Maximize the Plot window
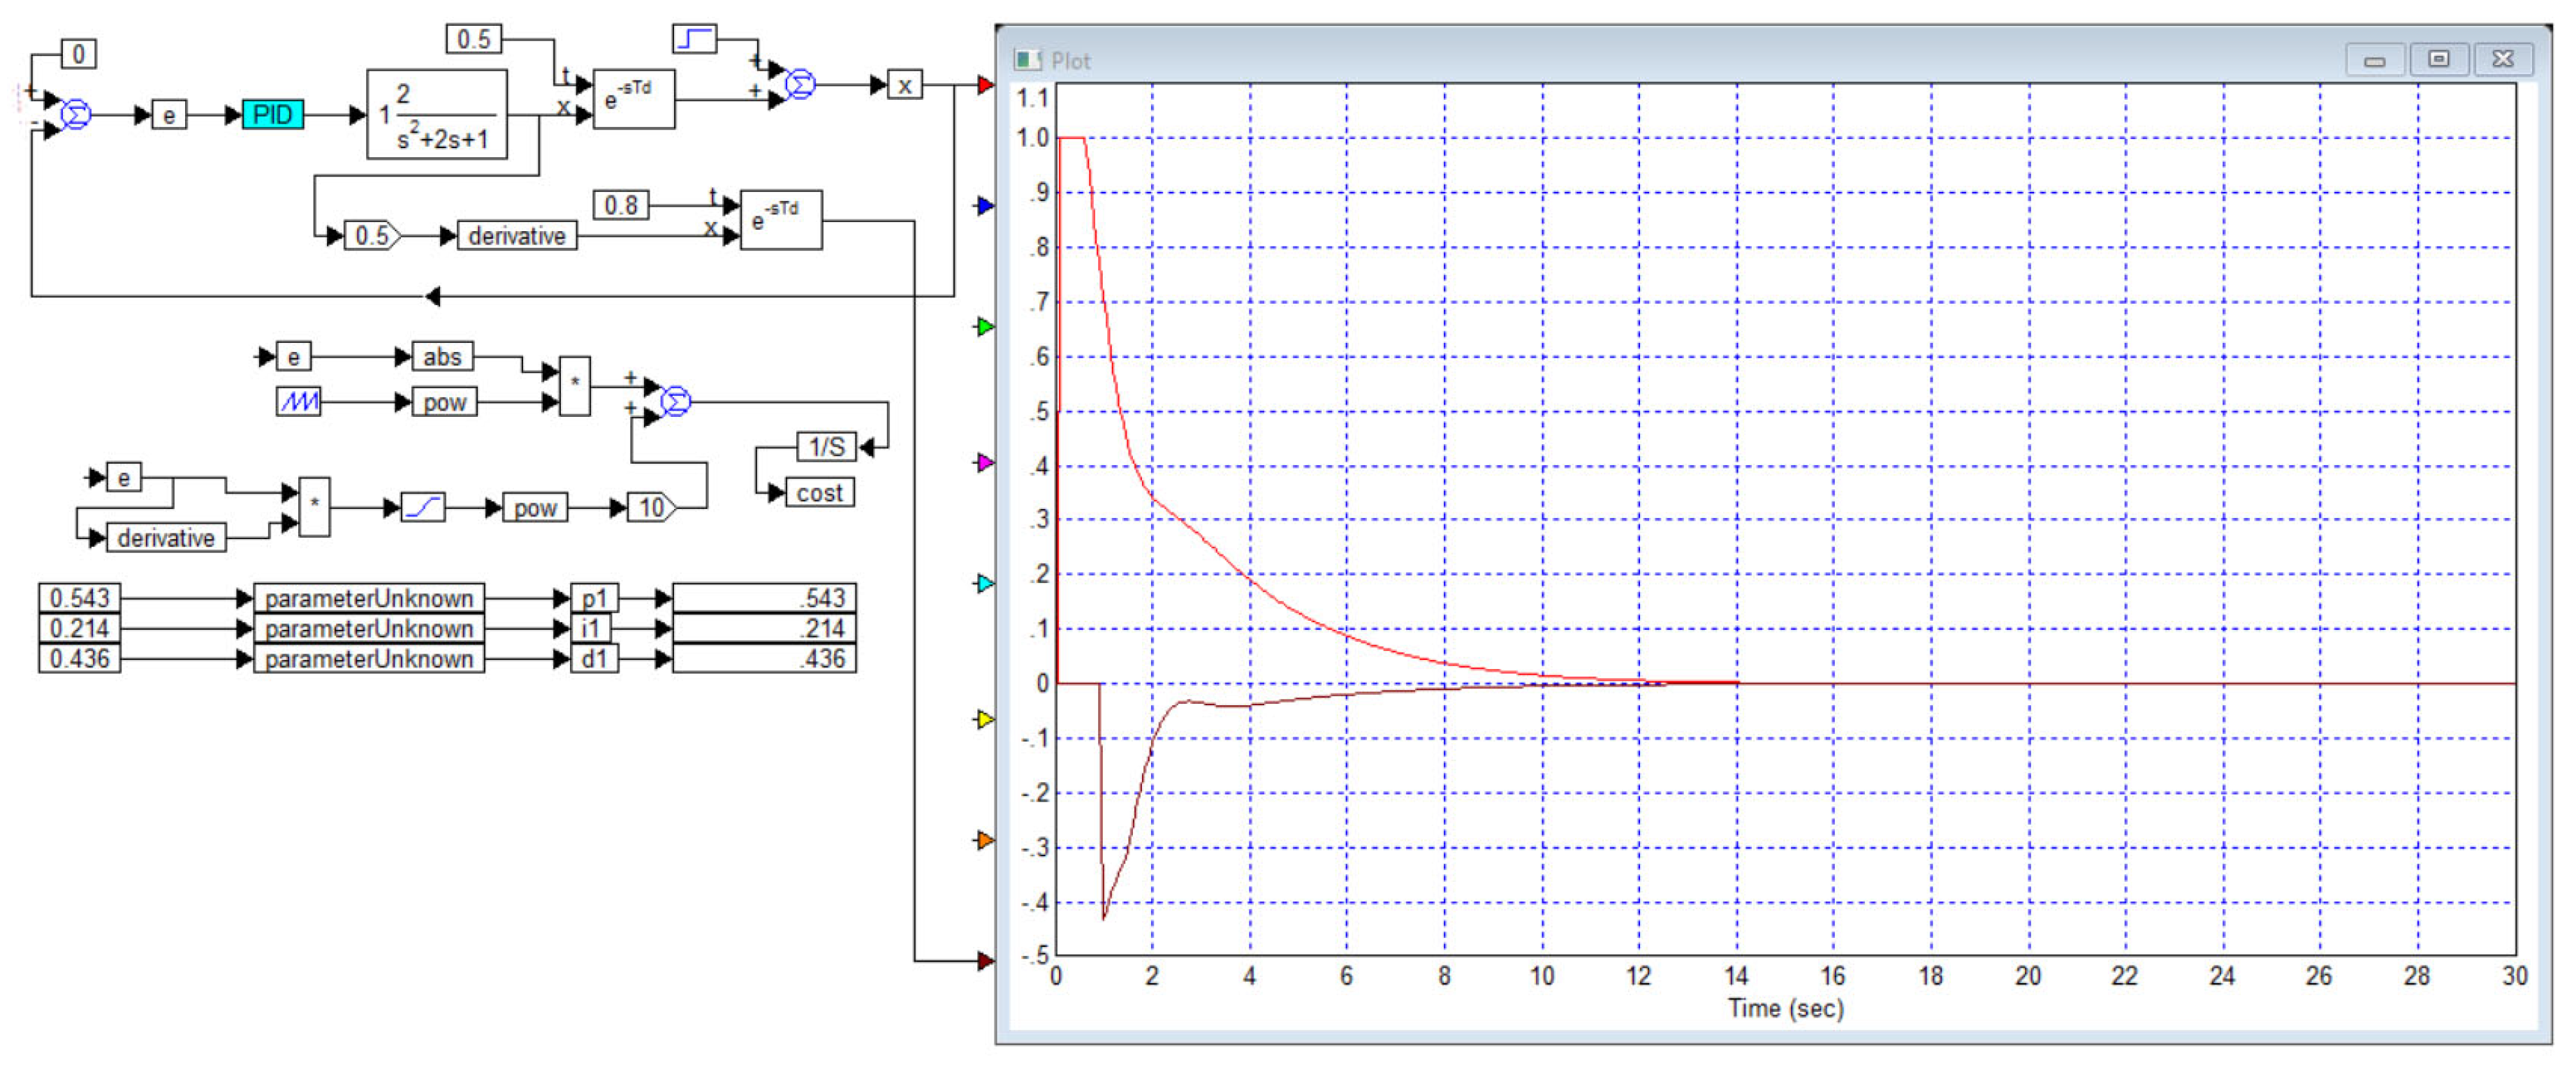 click(x=2438, y=59)
